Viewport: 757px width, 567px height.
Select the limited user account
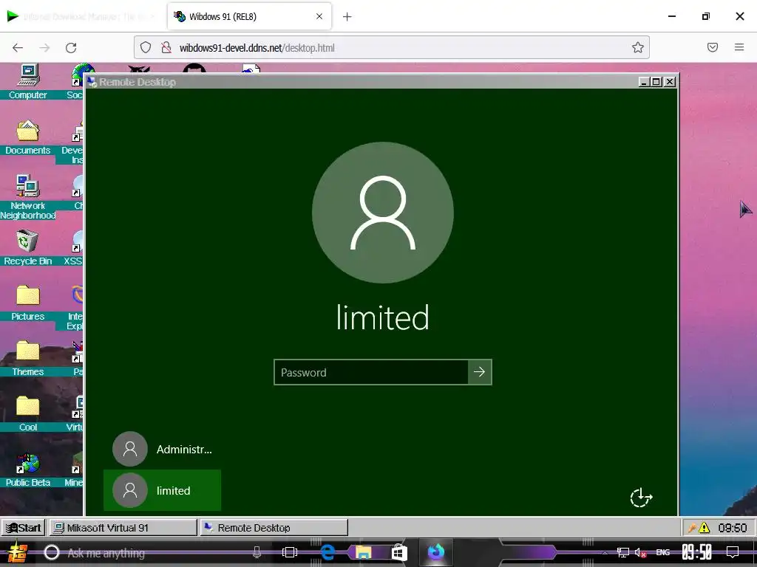pyautogui.click(x=162, y=490)
